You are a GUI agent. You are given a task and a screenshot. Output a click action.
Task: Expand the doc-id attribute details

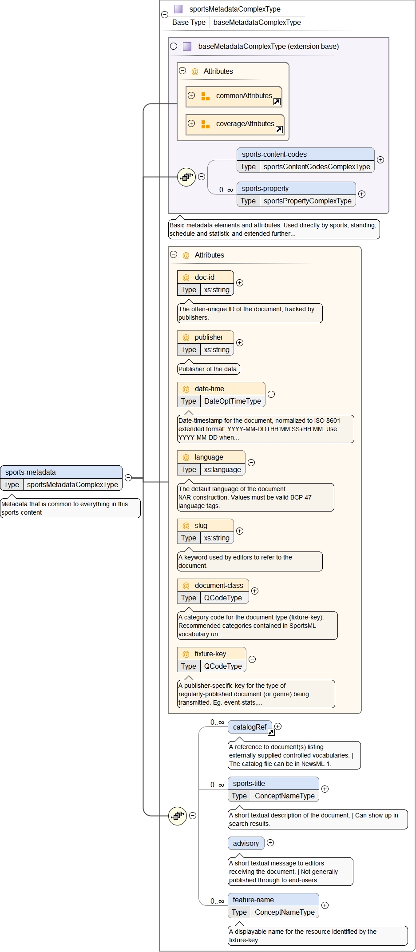point(240,283)
